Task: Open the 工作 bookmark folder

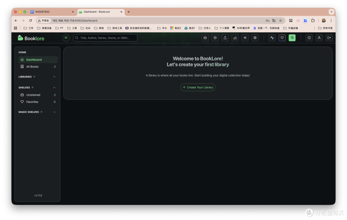Action: (28, 28)
